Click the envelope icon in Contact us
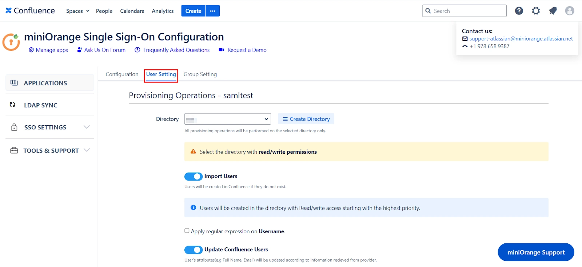The height and width of the screenshot is (267, 582). coord(465,39)
